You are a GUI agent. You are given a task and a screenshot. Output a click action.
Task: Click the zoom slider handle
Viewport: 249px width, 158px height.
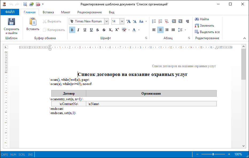click(x=213, y=154)
